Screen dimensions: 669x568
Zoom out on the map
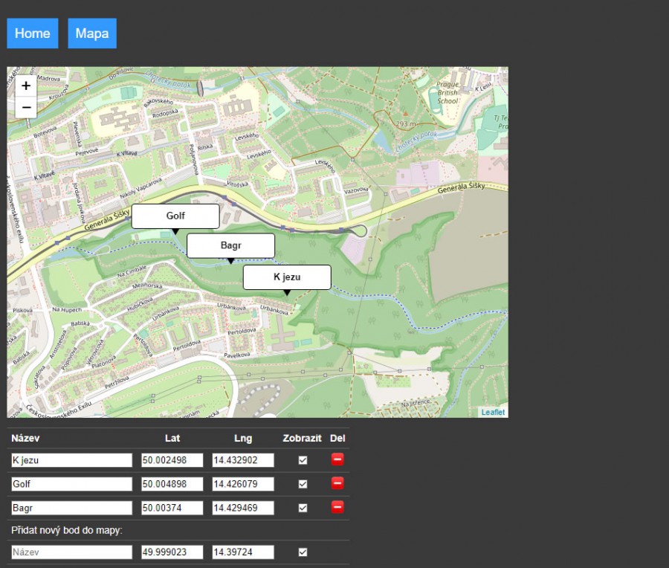click(x=26, y=107)
